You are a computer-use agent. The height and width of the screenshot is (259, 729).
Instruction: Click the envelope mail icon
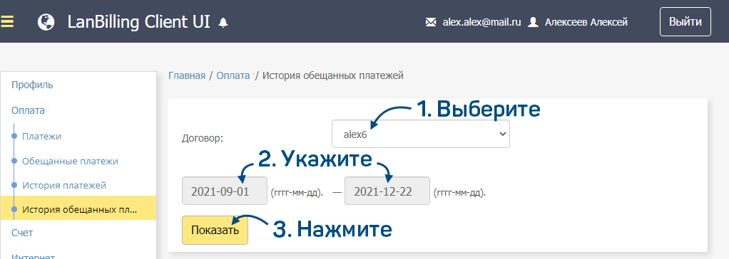(x=431, y=22)
